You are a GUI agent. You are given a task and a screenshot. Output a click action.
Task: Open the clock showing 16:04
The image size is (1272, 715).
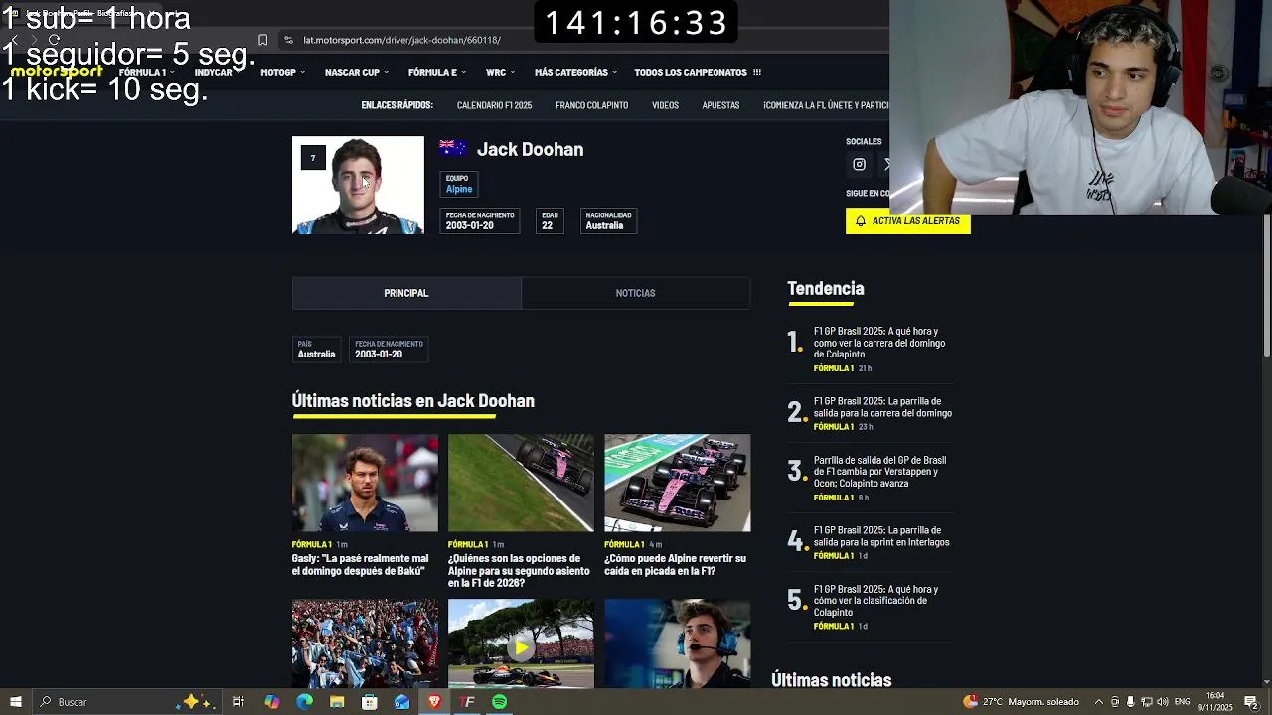pyautogui.click(x=1215, y=702)
